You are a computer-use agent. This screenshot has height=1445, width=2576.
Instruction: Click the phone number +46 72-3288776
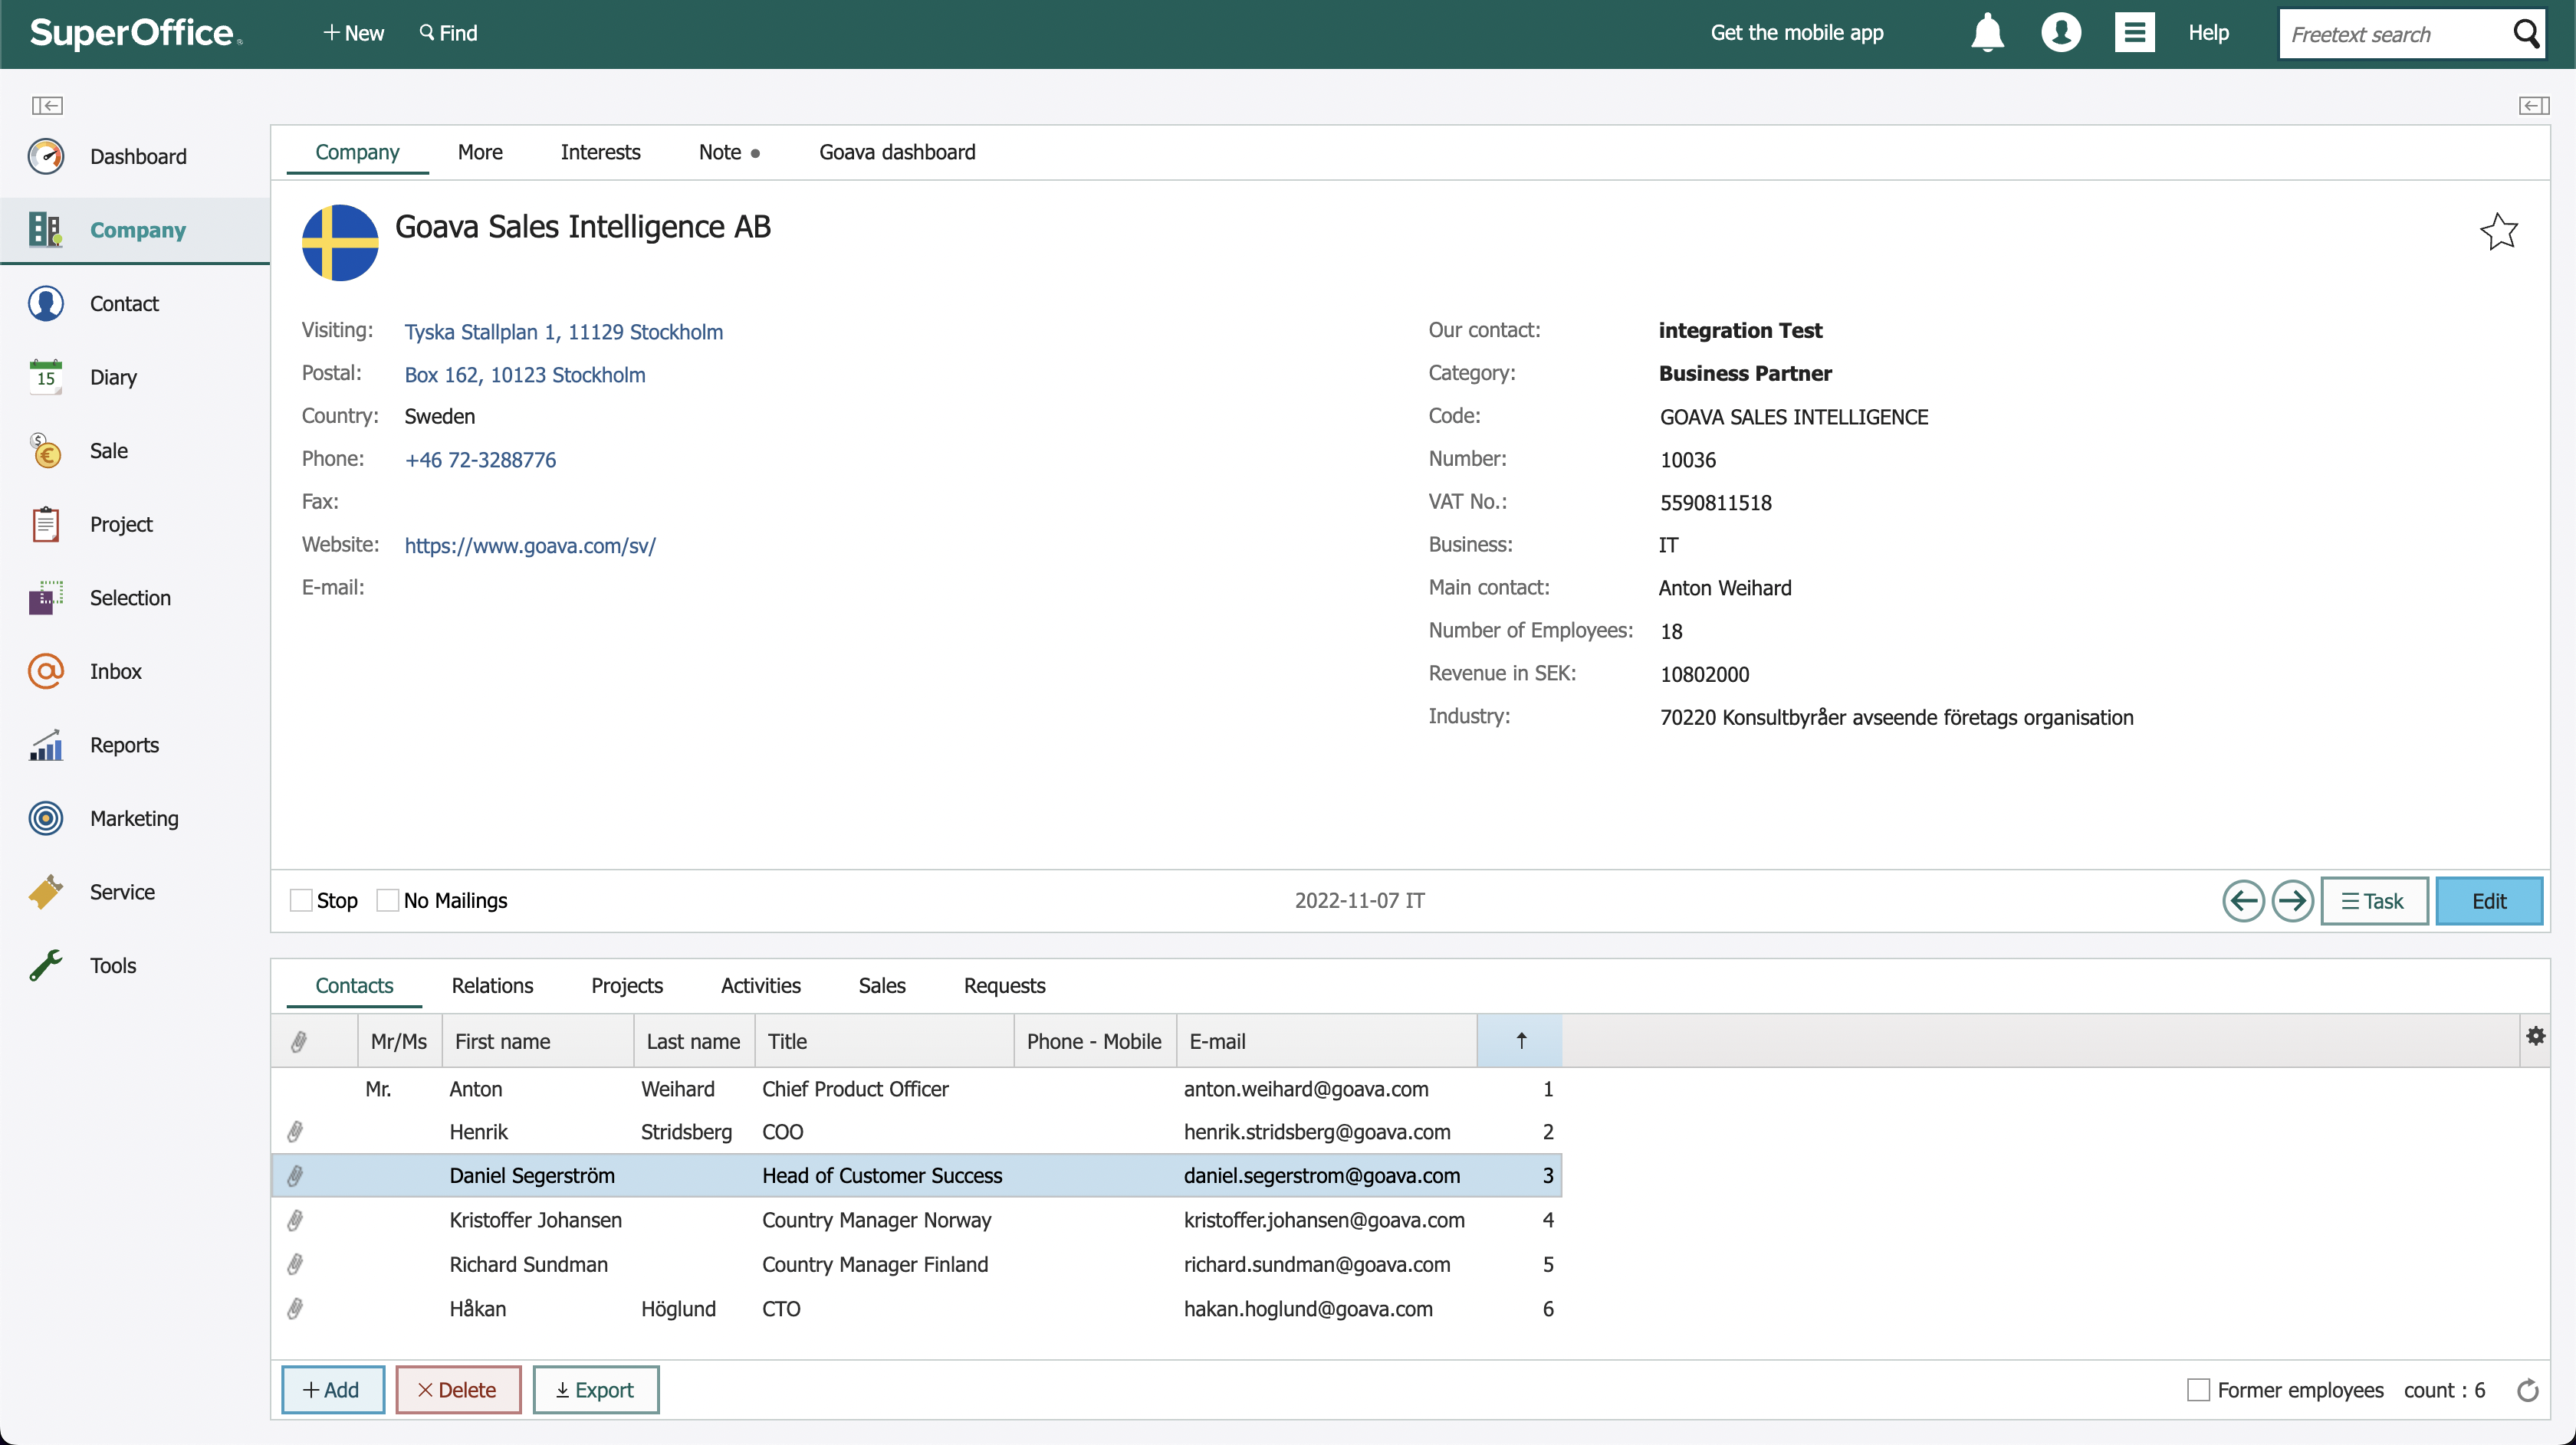click(480, 460)
